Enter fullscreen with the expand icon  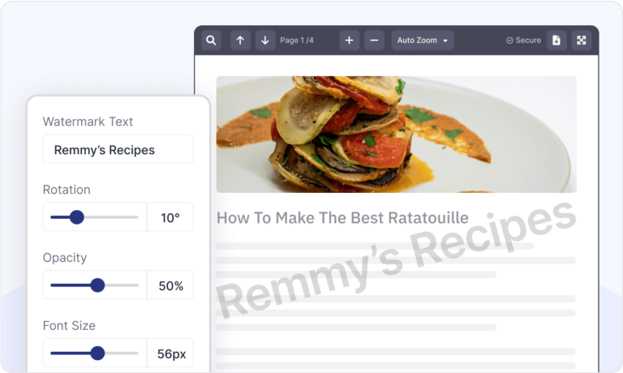[582, 40]
